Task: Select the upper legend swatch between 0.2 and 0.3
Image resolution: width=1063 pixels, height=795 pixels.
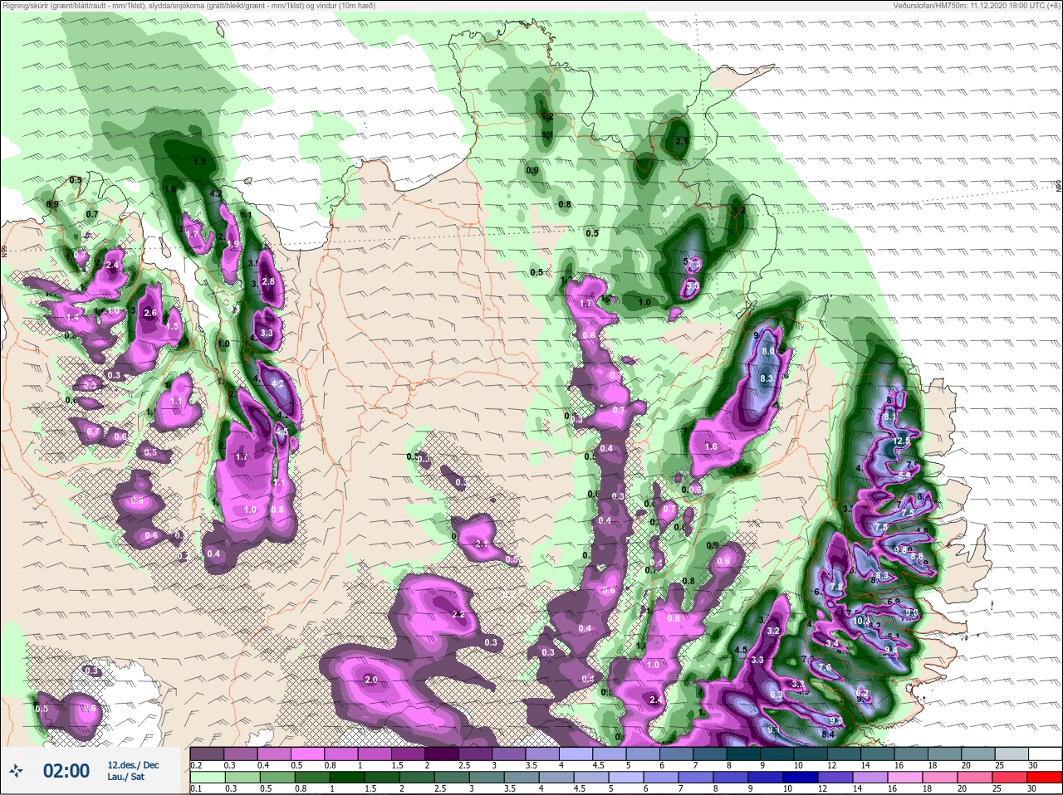Action: 207,754
